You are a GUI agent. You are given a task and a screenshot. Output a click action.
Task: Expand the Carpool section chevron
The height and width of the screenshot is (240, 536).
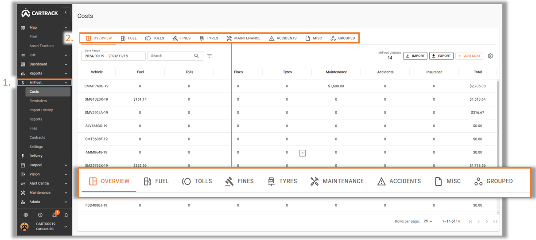pyautogui.click(x=66, y=165)
